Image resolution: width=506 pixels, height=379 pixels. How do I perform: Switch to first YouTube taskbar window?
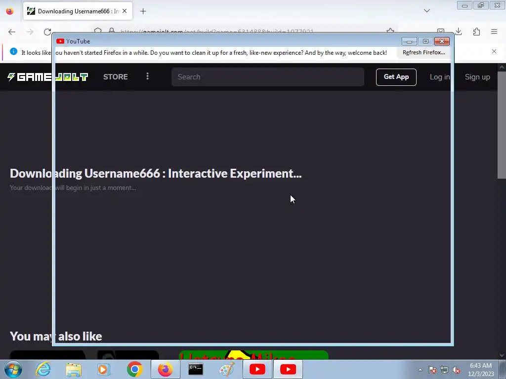pos(257,369)
